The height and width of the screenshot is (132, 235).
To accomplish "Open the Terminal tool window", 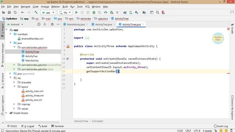I will (57, 126).
